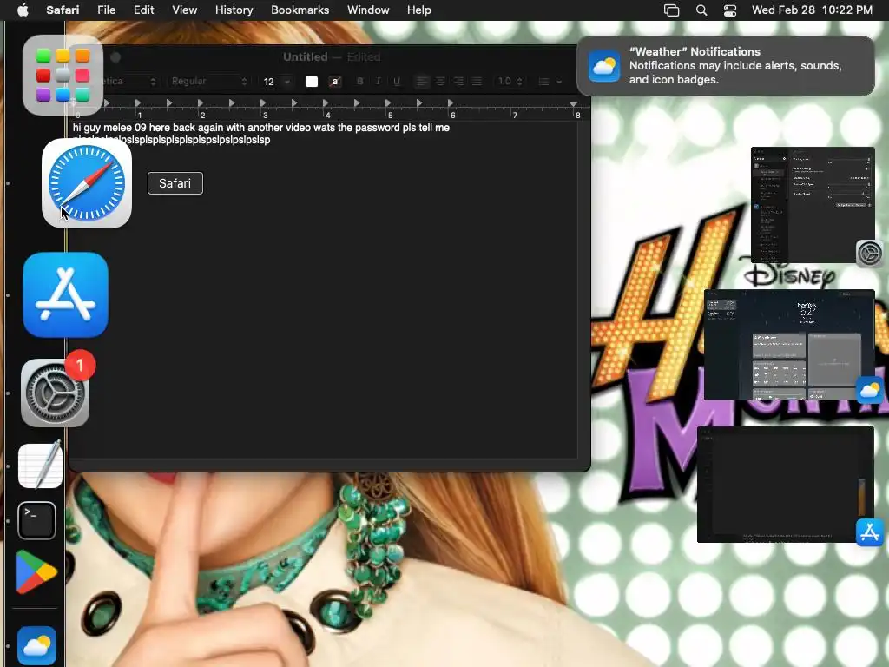Click ruler right margin marker
889x667 pixels.
point(573,104)
